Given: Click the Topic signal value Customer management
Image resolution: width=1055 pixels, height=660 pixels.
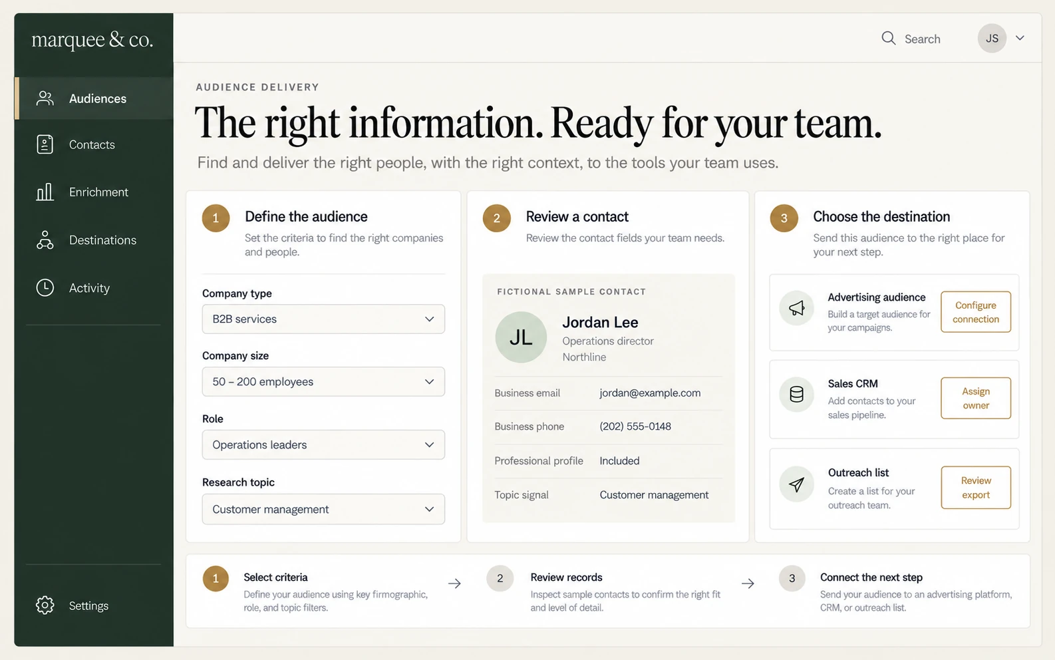Looking at the screenshot, I should pyautogui.click(x=654, y=495).
